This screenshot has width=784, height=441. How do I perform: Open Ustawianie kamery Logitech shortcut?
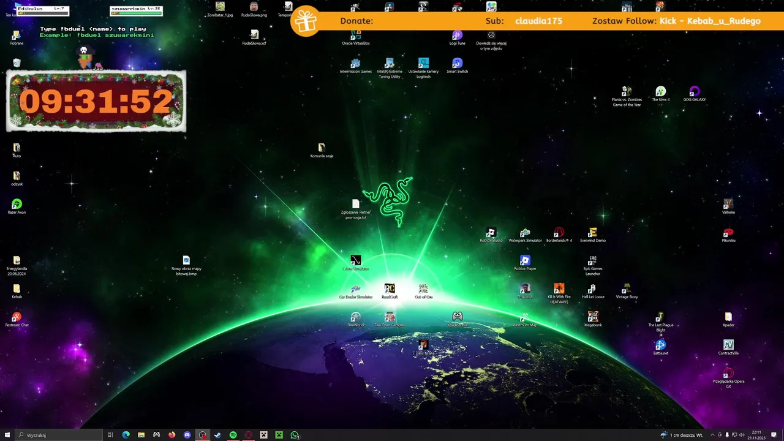(423, 68)
